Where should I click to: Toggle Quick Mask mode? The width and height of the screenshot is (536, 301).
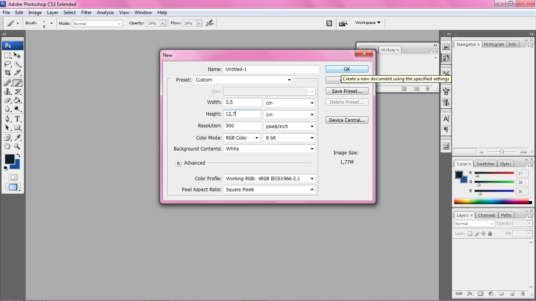pos(13,177)
